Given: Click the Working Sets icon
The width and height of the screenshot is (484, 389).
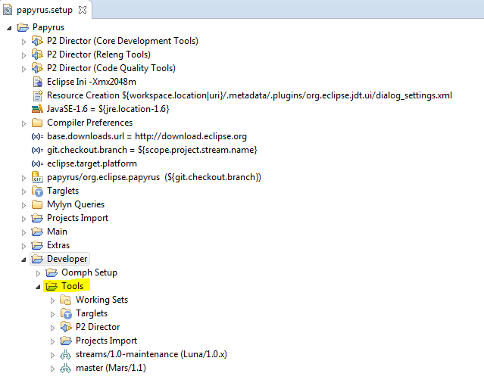Looking at the screenshot, I should (x=66, y=300).
